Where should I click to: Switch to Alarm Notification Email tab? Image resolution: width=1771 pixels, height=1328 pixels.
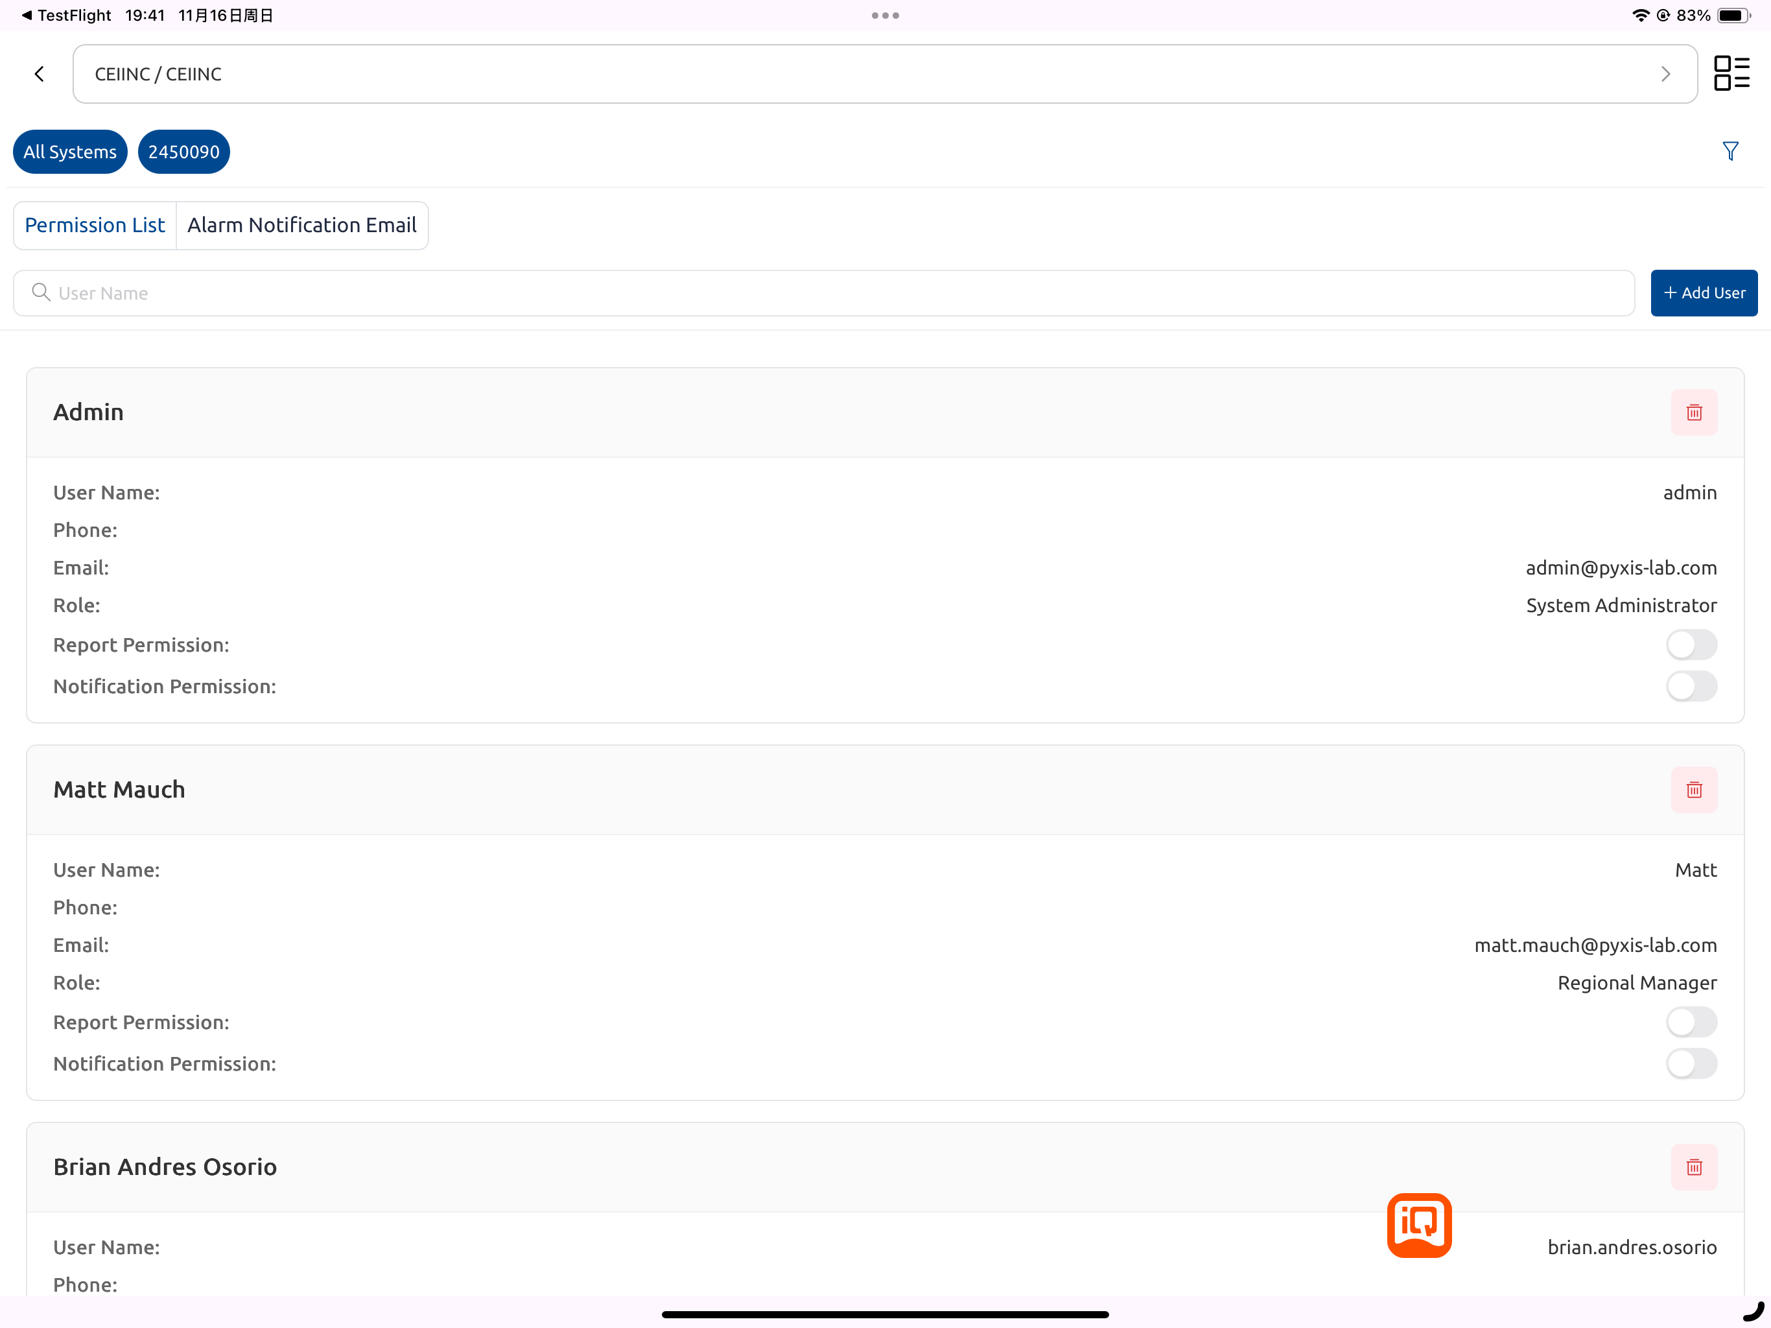point(302,225)
